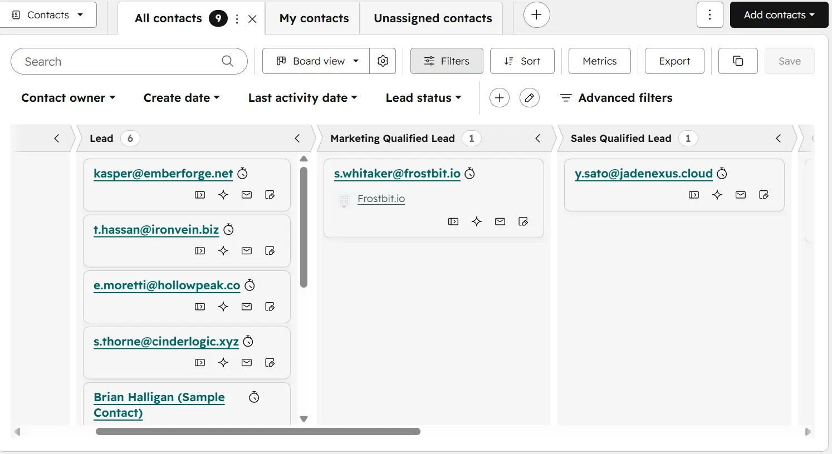Add a new quick filter plus button
Image resolution: width=832 pixels, height=454 pixels.
pyautogui.click(x=500, y=98)
